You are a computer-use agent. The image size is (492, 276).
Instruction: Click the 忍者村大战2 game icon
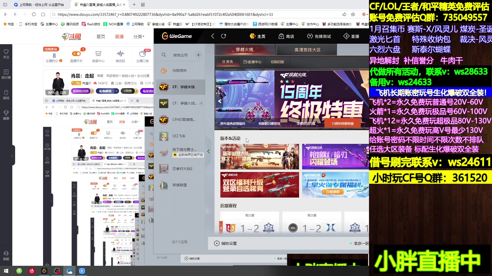(x=164, y=169)
